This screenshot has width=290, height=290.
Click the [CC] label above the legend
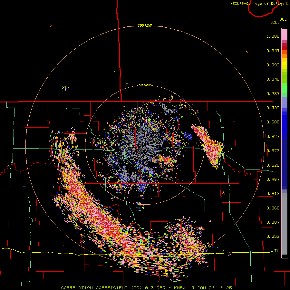(275, 22)
